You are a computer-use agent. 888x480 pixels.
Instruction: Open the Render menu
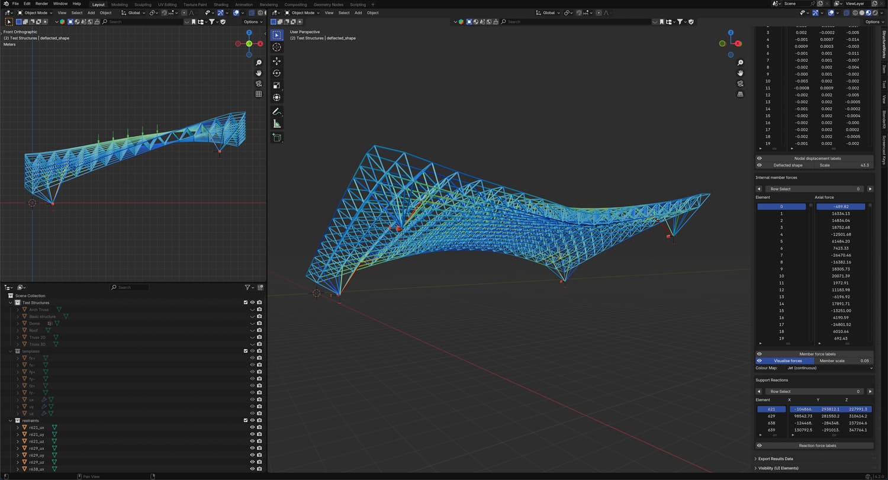pyautogui.click(x=41, y=3)
